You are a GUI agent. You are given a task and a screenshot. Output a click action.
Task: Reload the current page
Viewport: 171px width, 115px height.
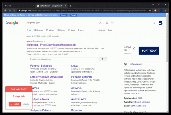click(14, 11)
